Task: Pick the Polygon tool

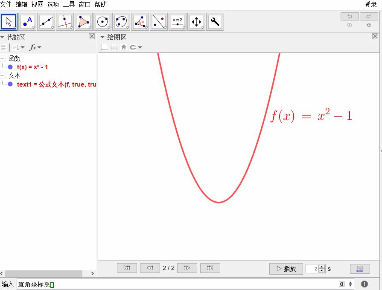Action: [84, 21]
